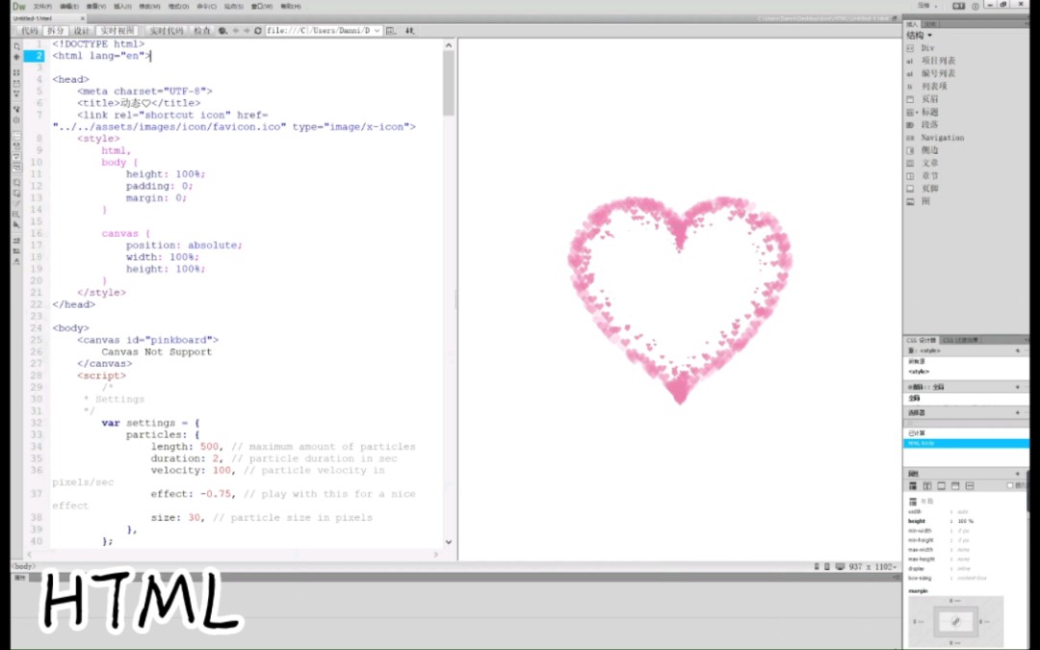Viewport: 1040px width, 650px height.
Task: Open the 文件 (File) menu
Action: (42, 7)
